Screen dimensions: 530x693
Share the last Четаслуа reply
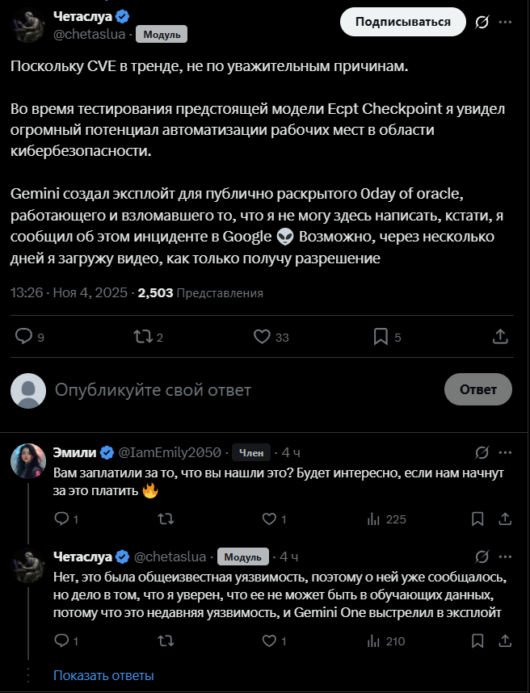click(x=506, y=641)
